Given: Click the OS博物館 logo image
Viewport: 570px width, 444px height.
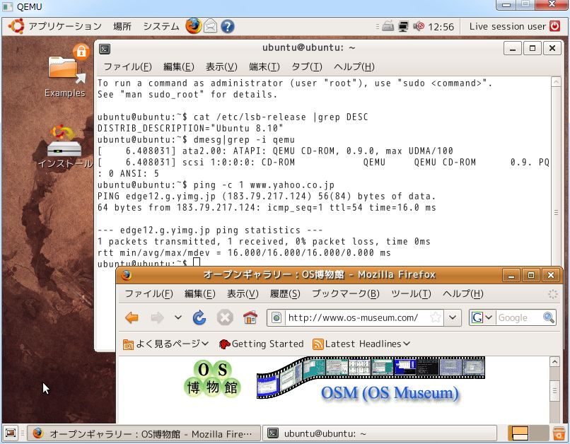Looking at the screenshot, I should (x=213, y=378).
